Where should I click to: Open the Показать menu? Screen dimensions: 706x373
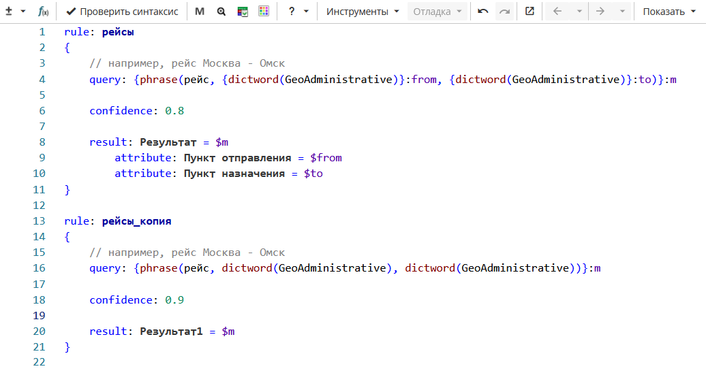669,12
